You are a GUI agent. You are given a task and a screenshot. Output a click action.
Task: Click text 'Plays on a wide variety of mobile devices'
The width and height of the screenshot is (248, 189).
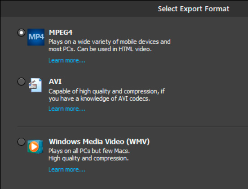click(104, 42)
